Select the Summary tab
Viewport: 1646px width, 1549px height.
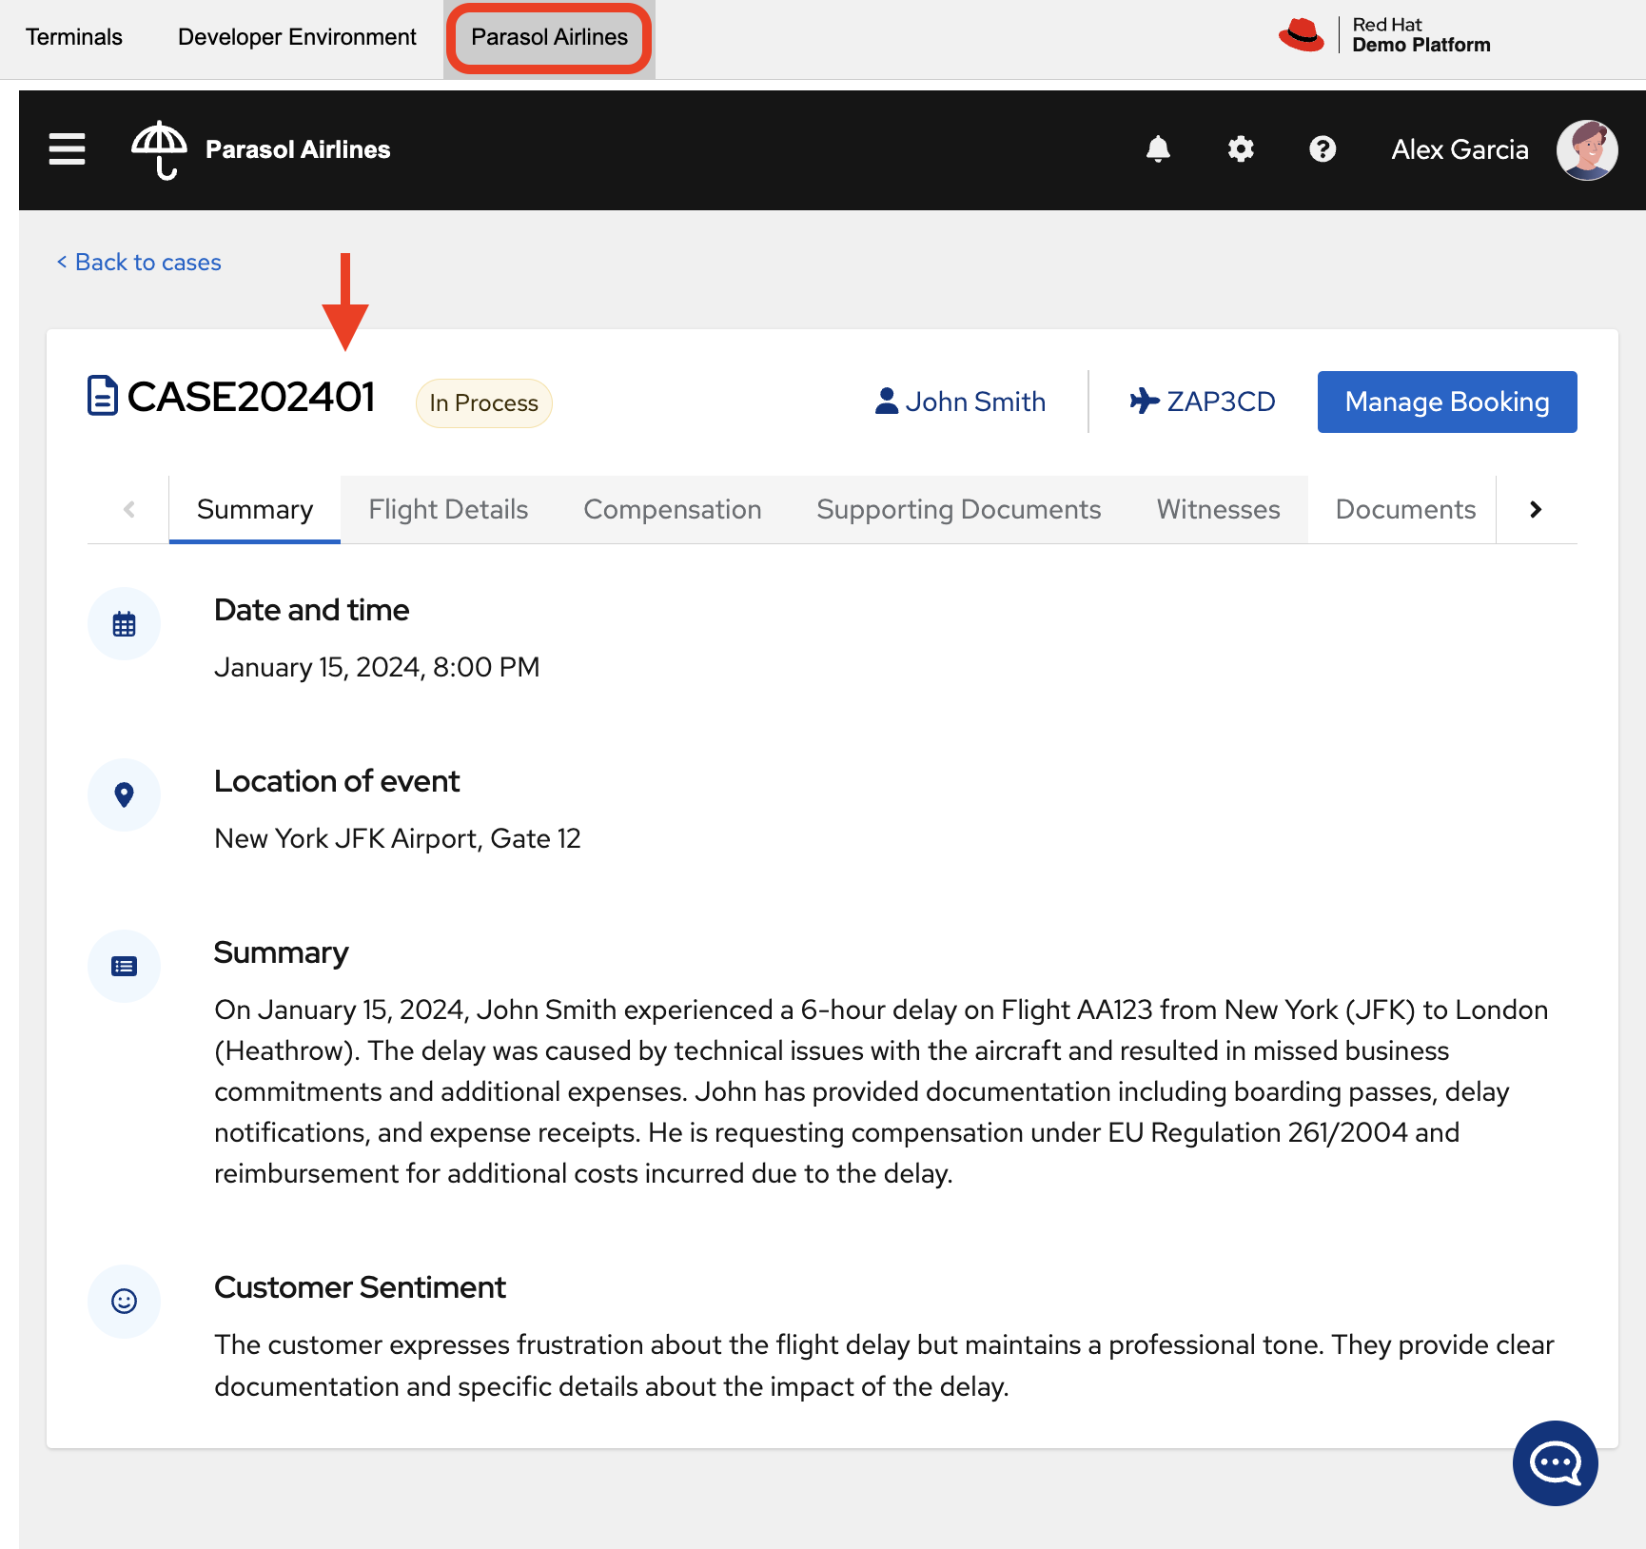coord(254,510)
